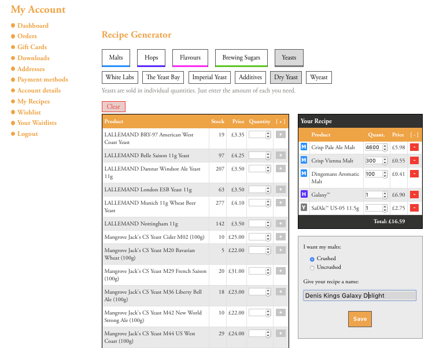
Task: Adjust quantity stepper for LALLEMAND Nottingham
Action: (x=268, y=224)
